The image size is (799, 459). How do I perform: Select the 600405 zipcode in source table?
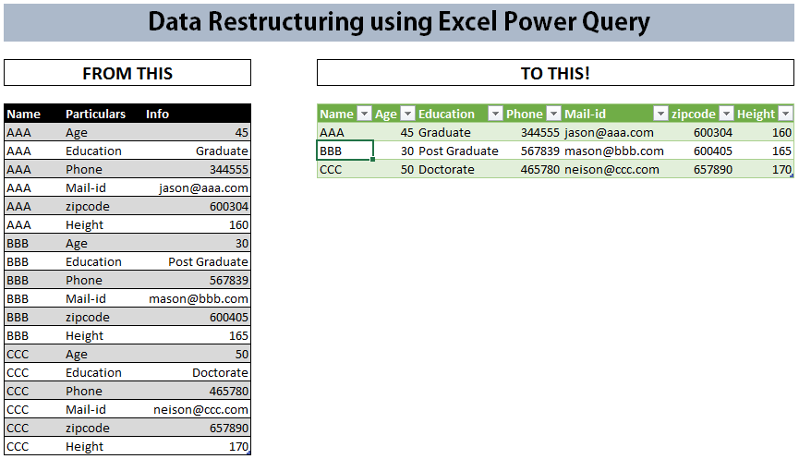229,317
